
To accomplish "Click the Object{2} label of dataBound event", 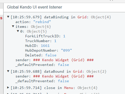I will tap(96, 71).
